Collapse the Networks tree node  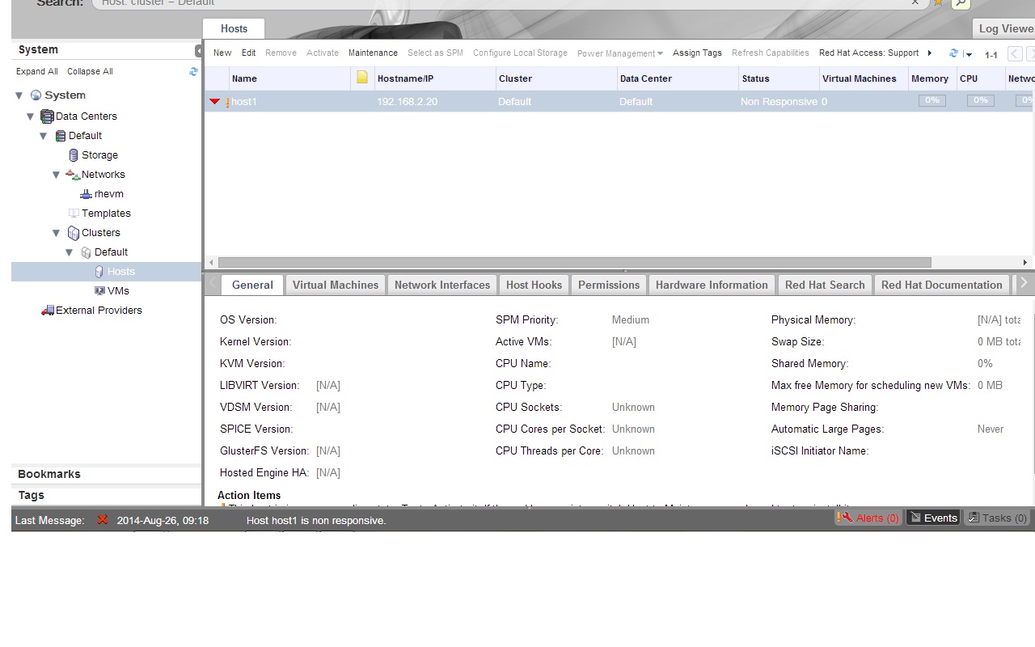(x=57, y=175)
